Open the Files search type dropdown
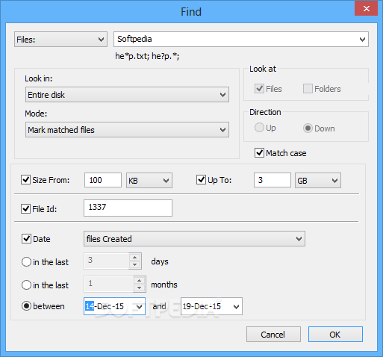The width and height of the screenshot is (383, 357). point(60,40)
